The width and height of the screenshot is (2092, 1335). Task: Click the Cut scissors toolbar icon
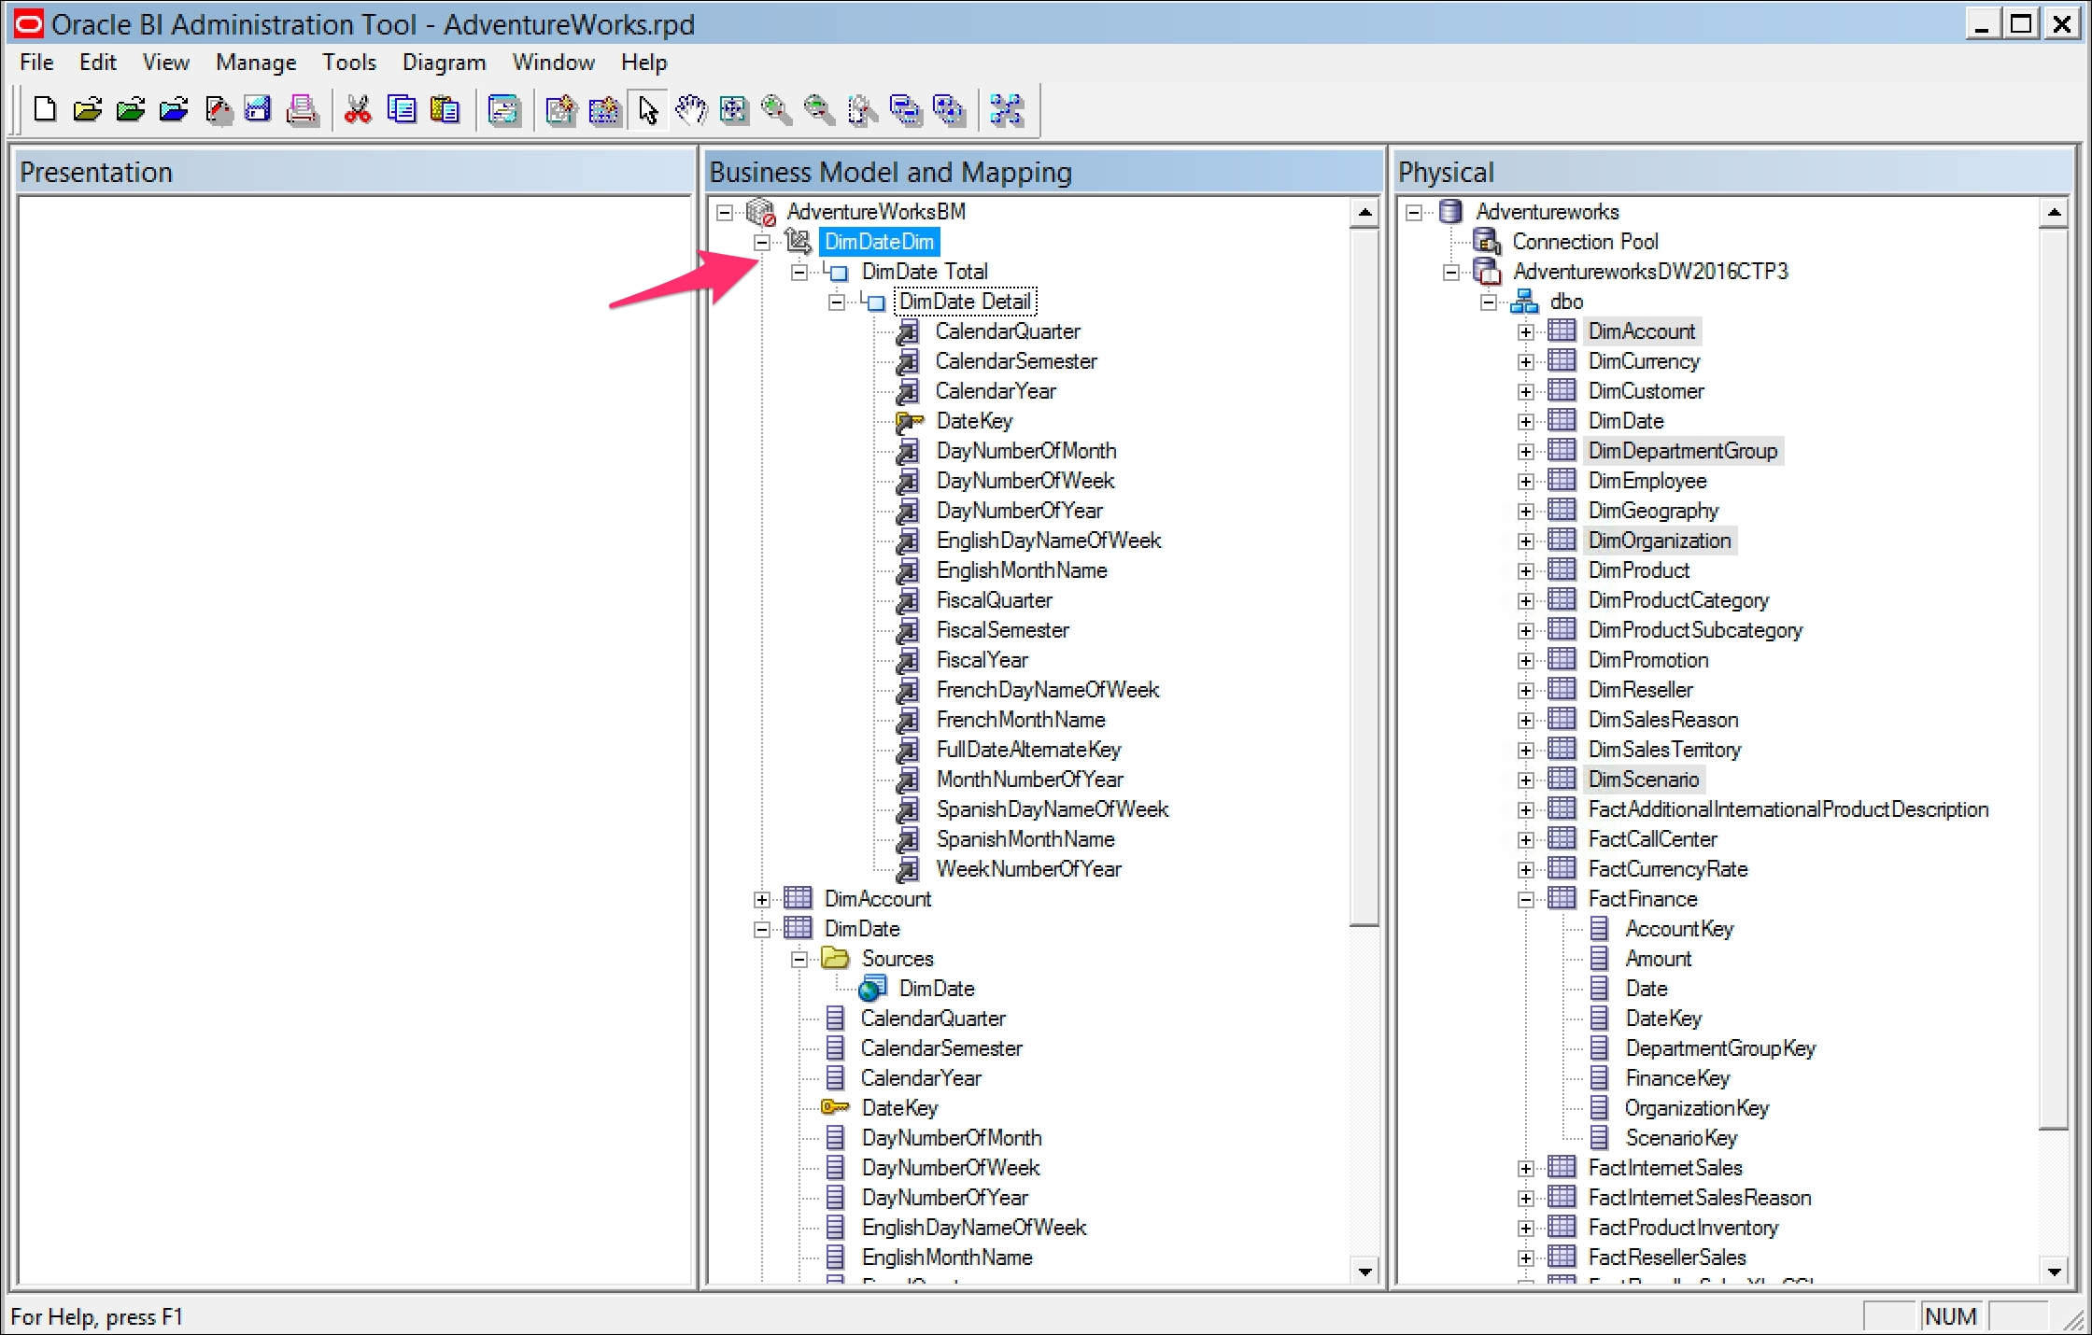tap(358, 110)
